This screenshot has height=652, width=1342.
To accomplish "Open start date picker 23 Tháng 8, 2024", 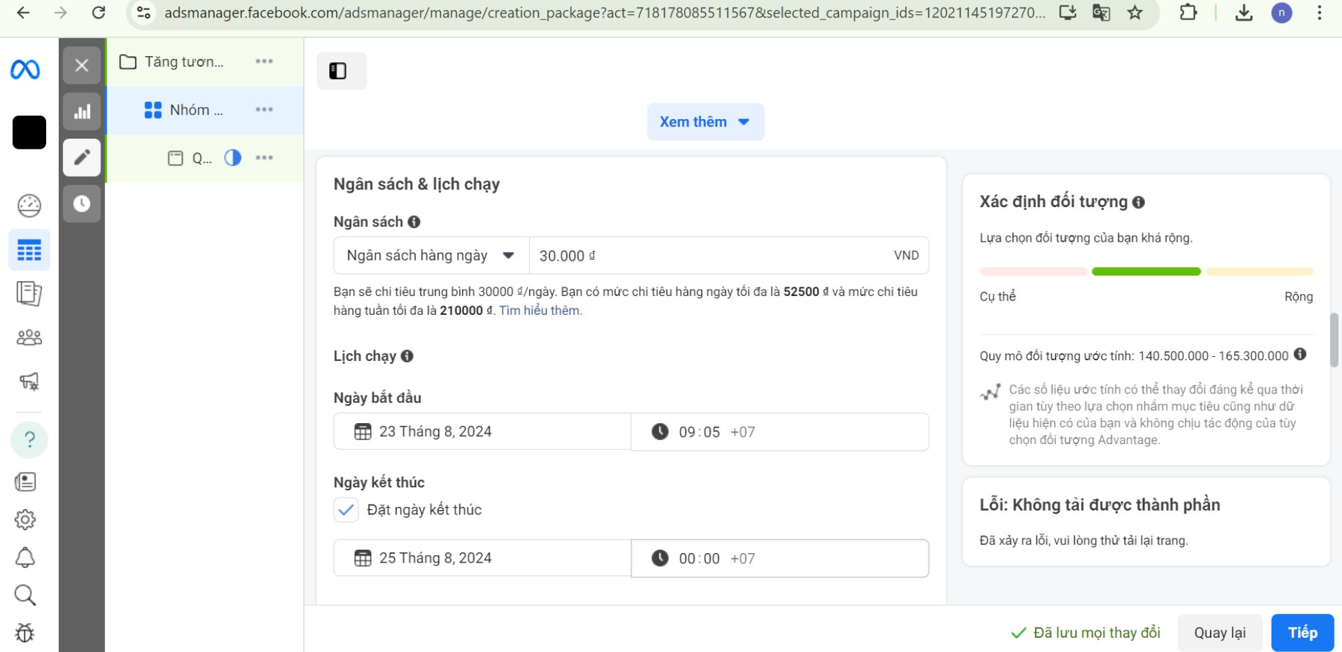I will (482, 431).
